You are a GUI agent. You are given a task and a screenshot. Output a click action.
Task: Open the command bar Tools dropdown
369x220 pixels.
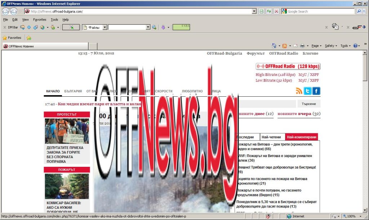click(x=346, y=46)
